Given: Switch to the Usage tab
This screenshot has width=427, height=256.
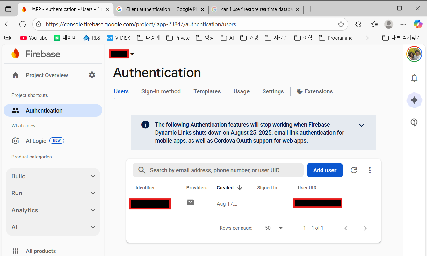Looking at the screenshot, I should [x=242, y=91].
